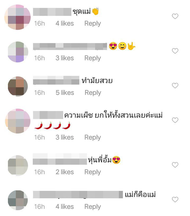
Task: View 4 likes on 'ชุดแม่' comment
Action: [64, 24]
